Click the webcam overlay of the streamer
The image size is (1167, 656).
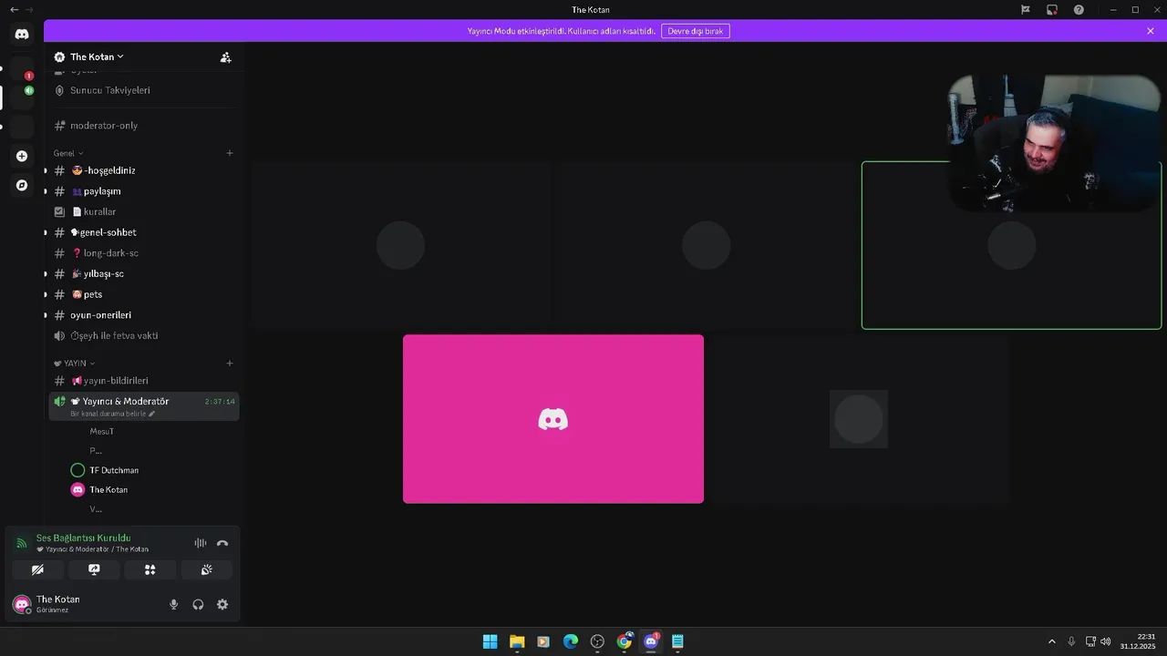click(x=1055, y=143)
